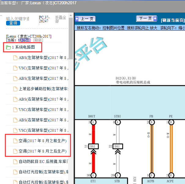Click the STBI terminal label
This screenshot has width=185, height=184.
click(117, 116)
